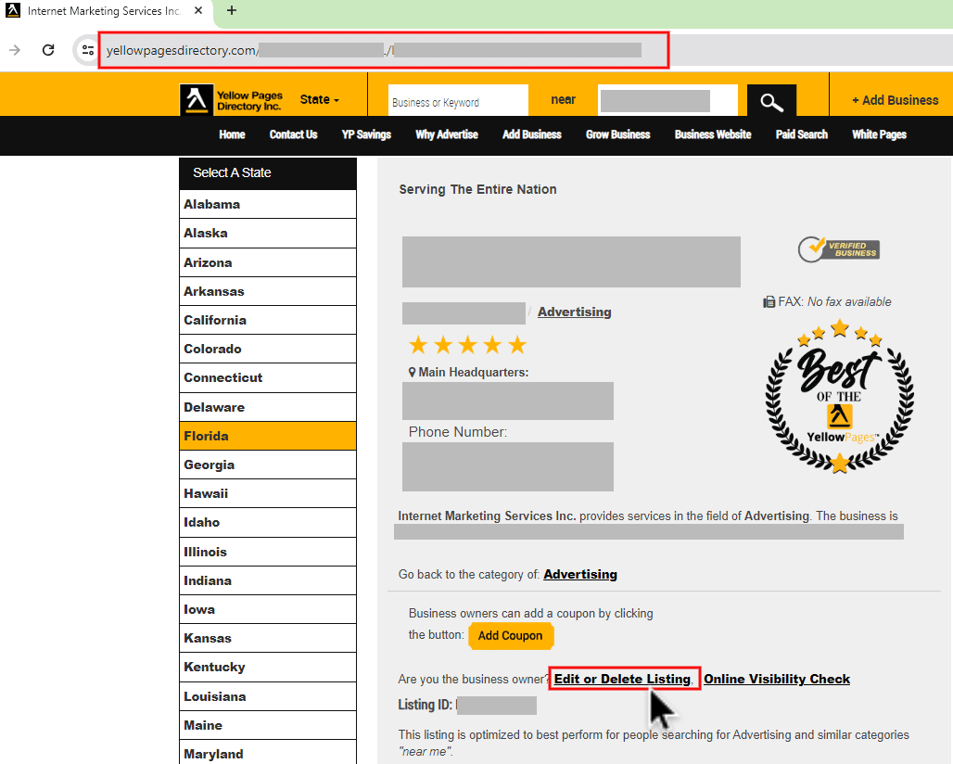
Task: Open a new browser tab
Action: (x=232, y=10)
